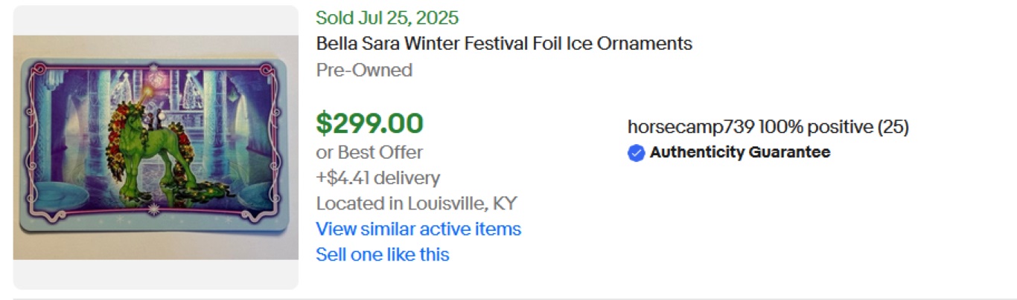Click the blue Authenticity Guarantee checkmark badge
This screenshot has width=1017, height=300.
(x=636, y=153)
